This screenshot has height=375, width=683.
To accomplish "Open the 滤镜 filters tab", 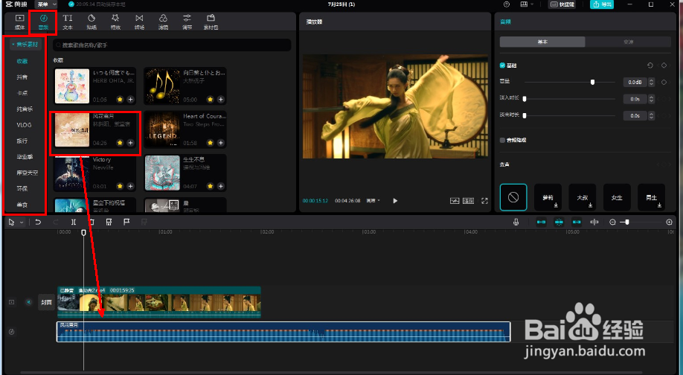I will [x=164, y=22].
